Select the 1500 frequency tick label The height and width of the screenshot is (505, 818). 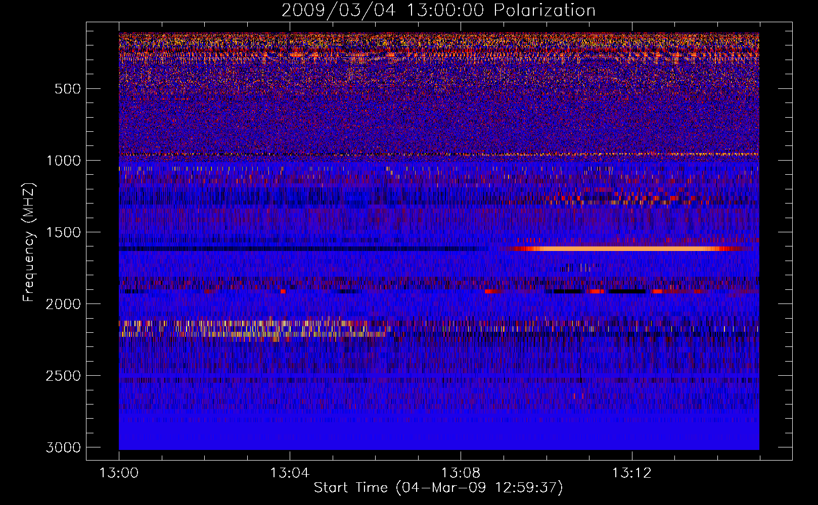point(63,232)
